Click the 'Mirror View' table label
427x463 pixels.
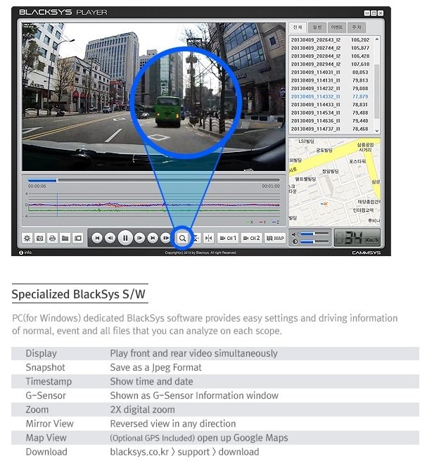50,424
